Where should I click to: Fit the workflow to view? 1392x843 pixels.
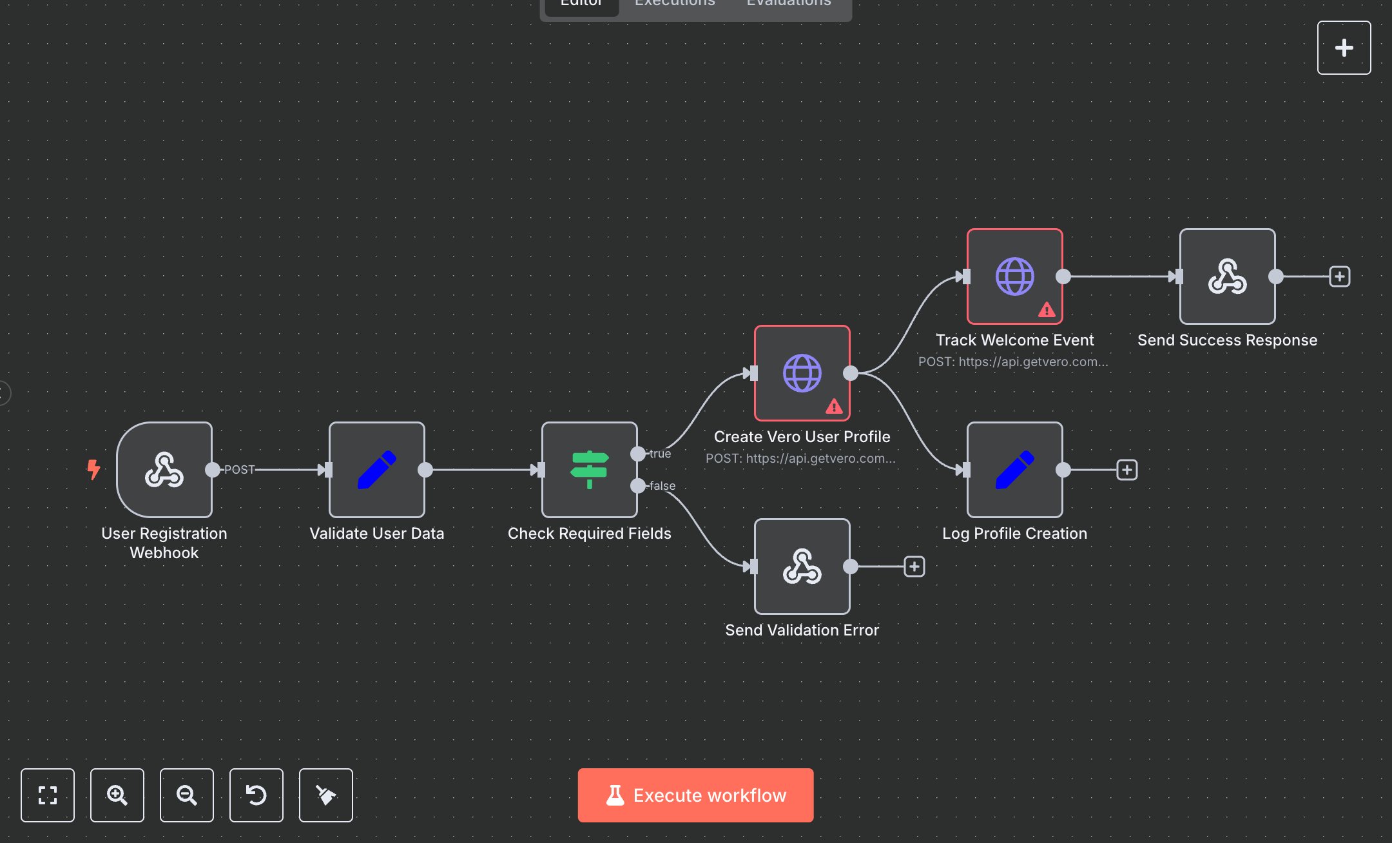[48, 795]
